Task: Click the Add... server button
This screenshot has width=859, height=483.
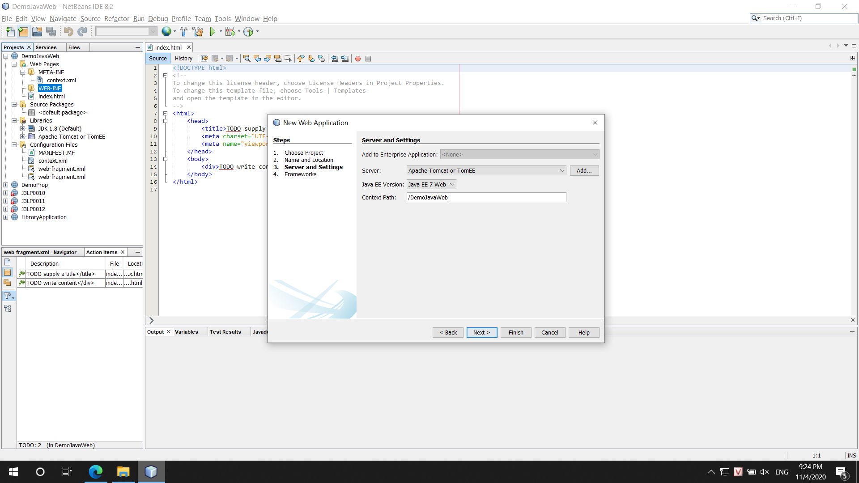Action: click(584, 171)
